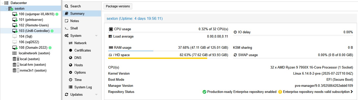
Task: Click the CPU usage progress bar
Action: (x=168, y=32)
